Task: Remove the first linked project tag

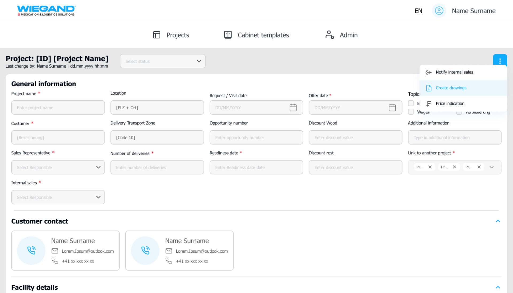Action: tap(430, 167)
